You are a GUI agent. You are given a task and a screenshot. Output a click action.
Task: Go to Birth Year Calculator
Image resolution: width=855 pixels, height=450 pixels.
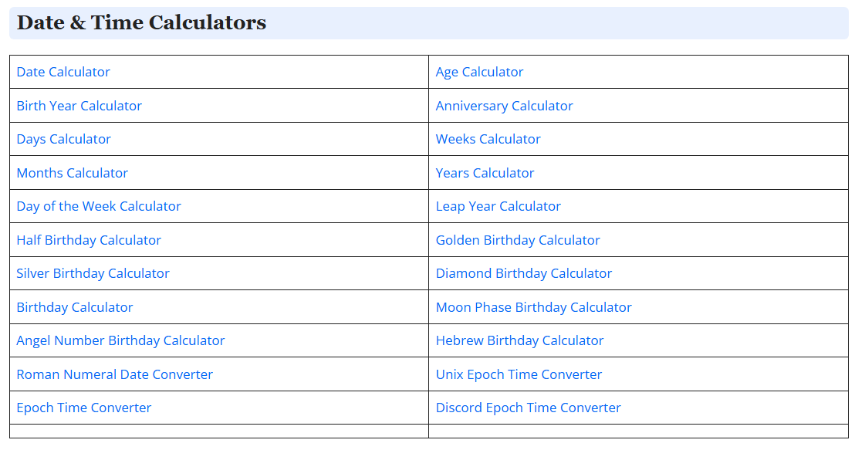pyautogui.click(x=79, y=106)
